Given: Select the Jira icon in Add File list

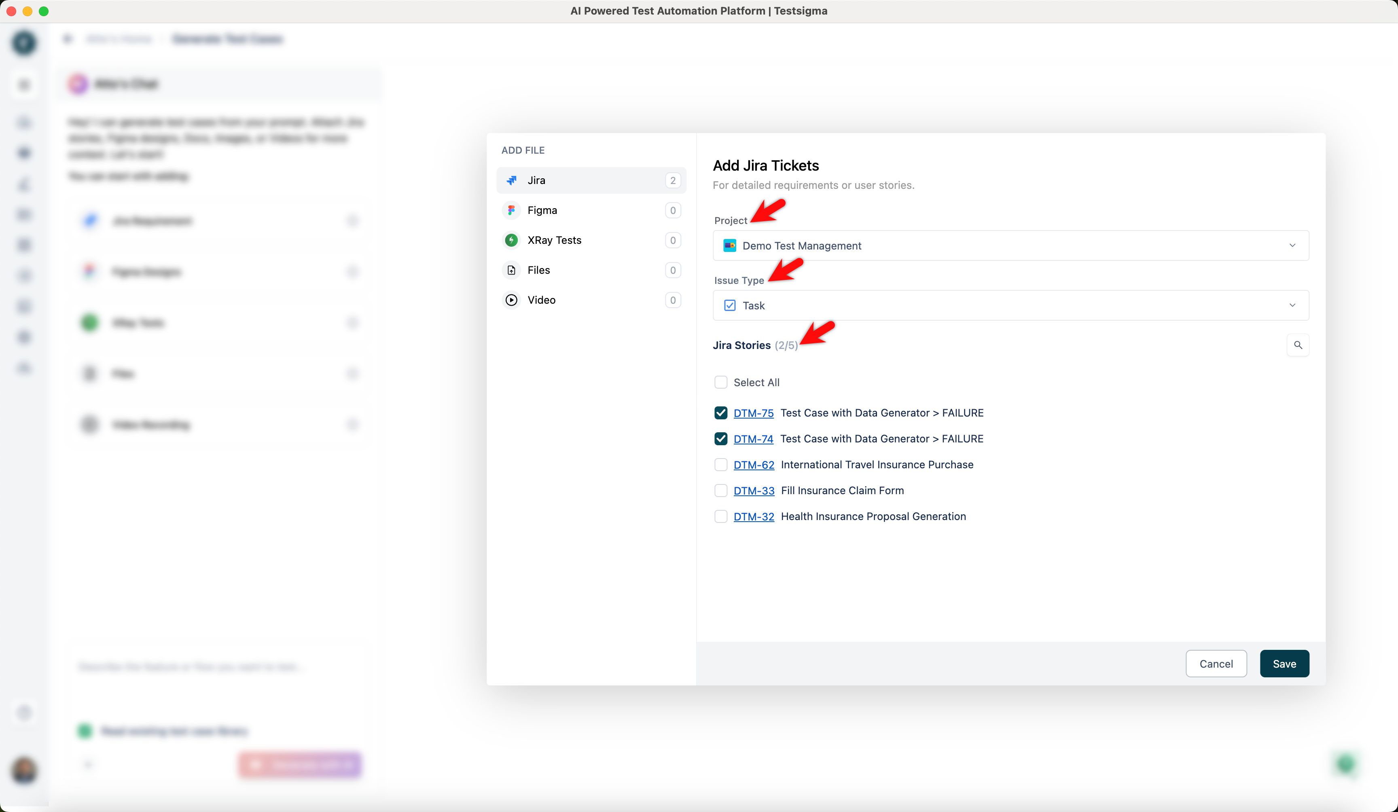Looking at the screenshot, I should 511,180.
